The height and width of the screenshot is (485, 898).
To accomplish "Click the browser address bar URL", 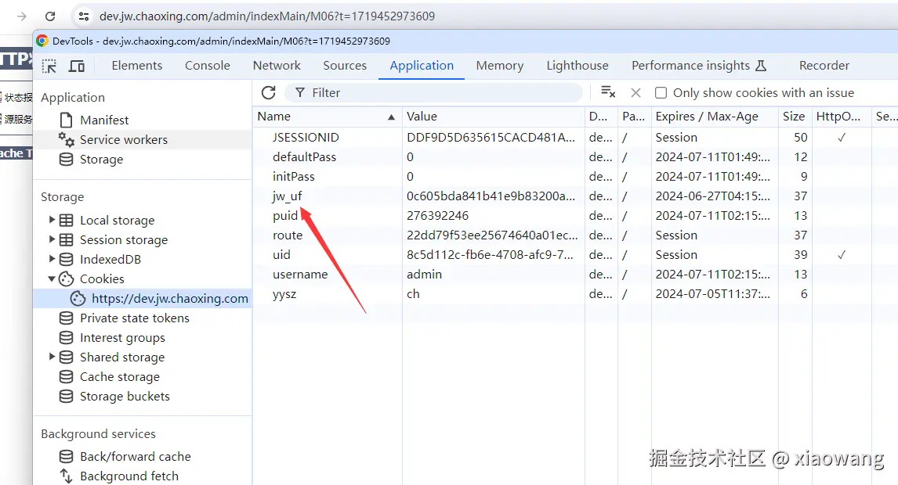I will (267, 16).
